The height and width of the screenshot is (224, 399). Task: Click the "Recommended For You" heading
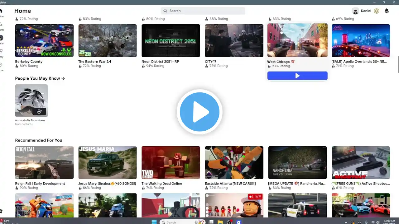[x=39, y=140]
